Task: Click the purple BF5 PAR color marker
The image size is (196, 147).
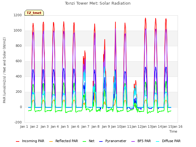Action: pyautogui.click(x=133, y=141)
